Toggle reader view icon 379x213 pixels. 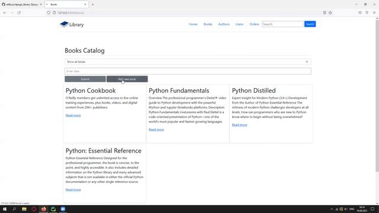(325, 12)
